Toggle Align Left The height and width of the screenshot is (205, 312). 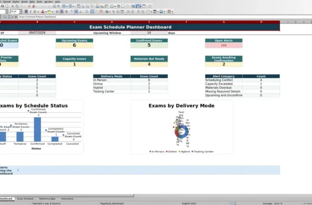pyautogui.click(x=58, y=12)
